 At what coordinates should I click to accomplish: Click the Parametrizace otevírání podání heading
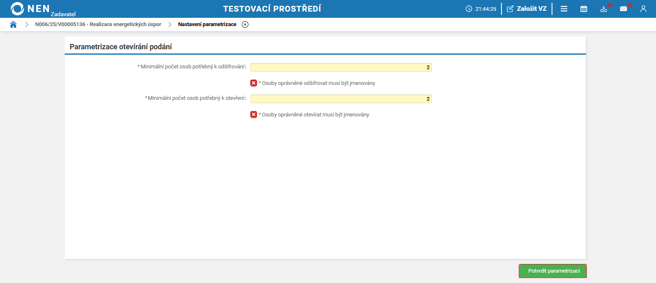[x=121, y=47]
